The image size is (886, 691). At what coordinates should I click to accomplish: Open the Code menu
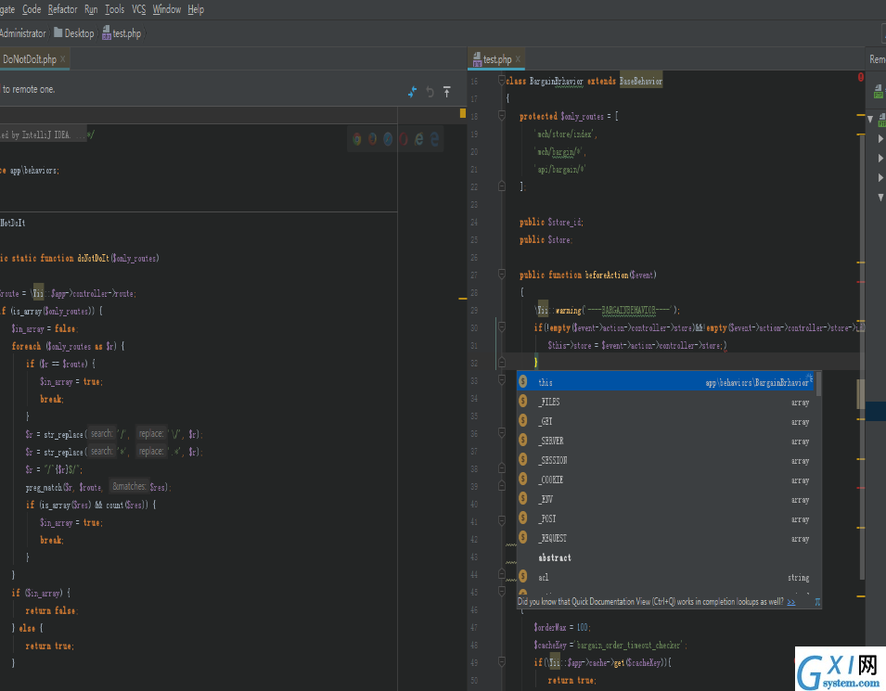32,9
